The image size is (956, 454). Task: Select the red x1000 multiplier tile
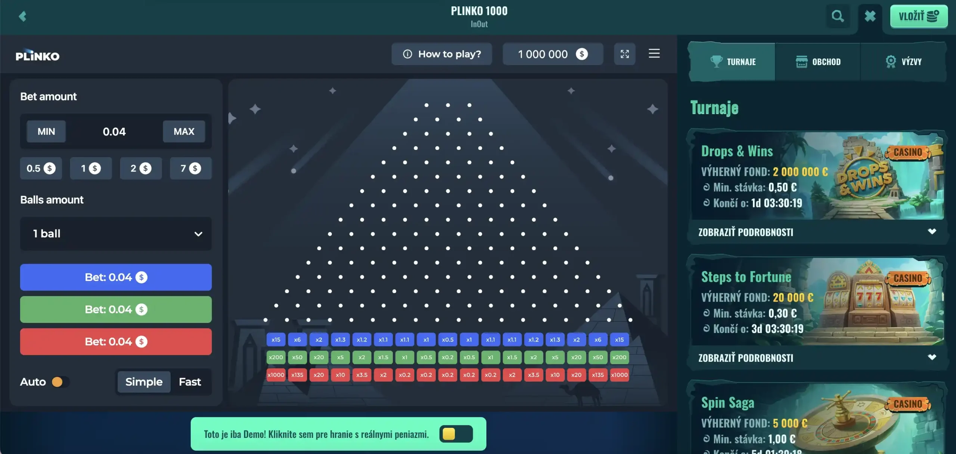276,375
